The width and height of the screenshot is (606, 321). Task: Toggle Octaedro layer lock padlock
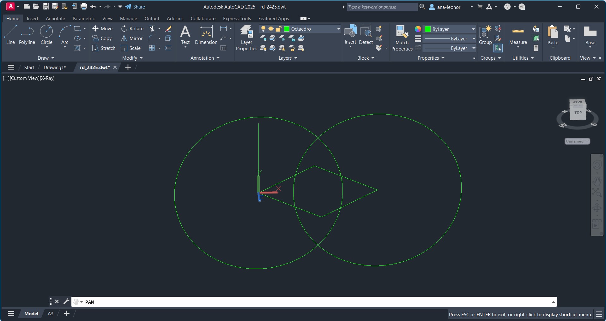pos(279,29)
